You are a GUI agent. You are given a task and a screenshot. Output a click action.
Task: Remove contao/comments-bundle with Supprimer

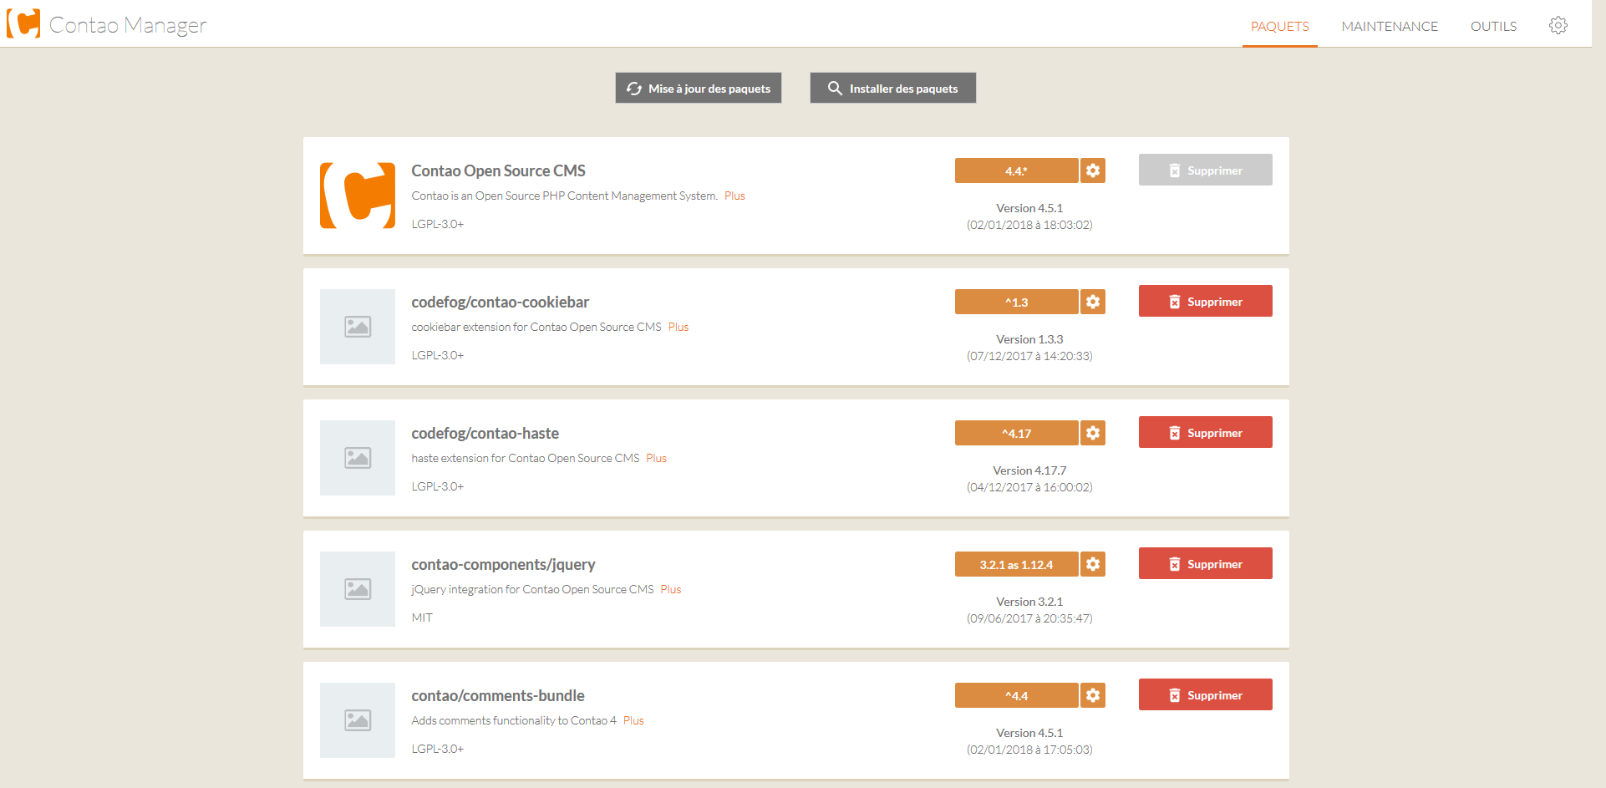coord(1205,694)
